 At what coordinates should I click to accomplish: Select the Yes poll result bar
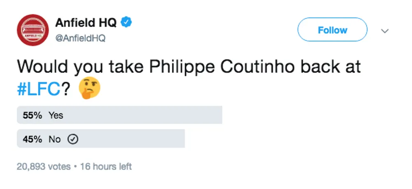(x=119, y=115)
